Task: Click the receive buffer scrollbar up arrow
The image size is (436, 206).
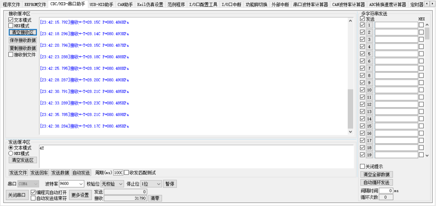Action: [350, 21]
